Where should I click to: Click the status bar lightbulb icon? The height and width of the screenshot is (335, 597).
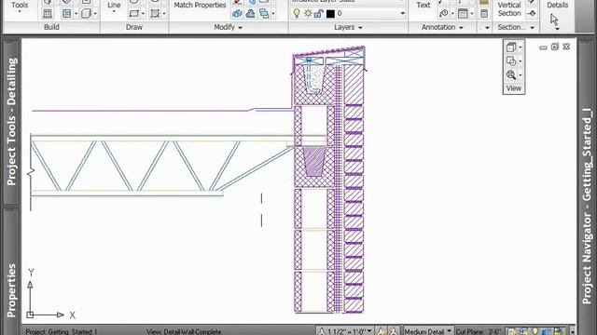point(535,331)
